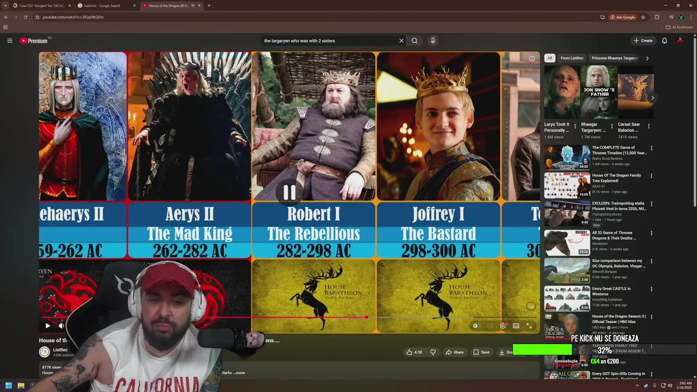
Task: Open File Explorer from taskbar
Action: 21,385
